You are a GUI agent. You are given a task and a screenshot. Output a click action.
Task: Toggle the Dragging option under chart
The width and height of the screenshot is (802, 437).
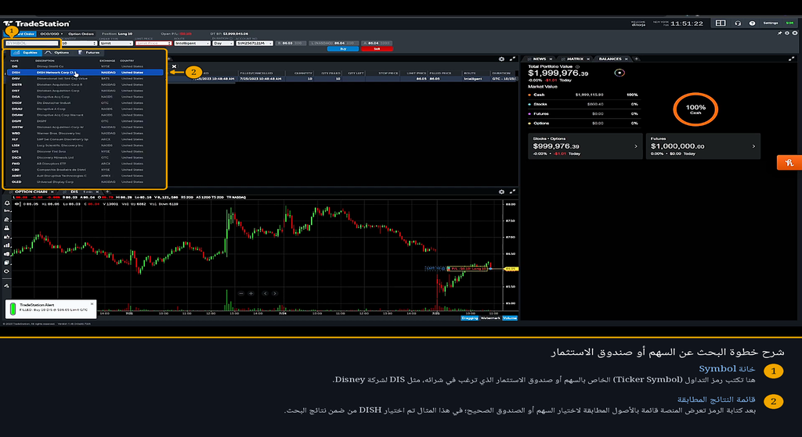470,318
